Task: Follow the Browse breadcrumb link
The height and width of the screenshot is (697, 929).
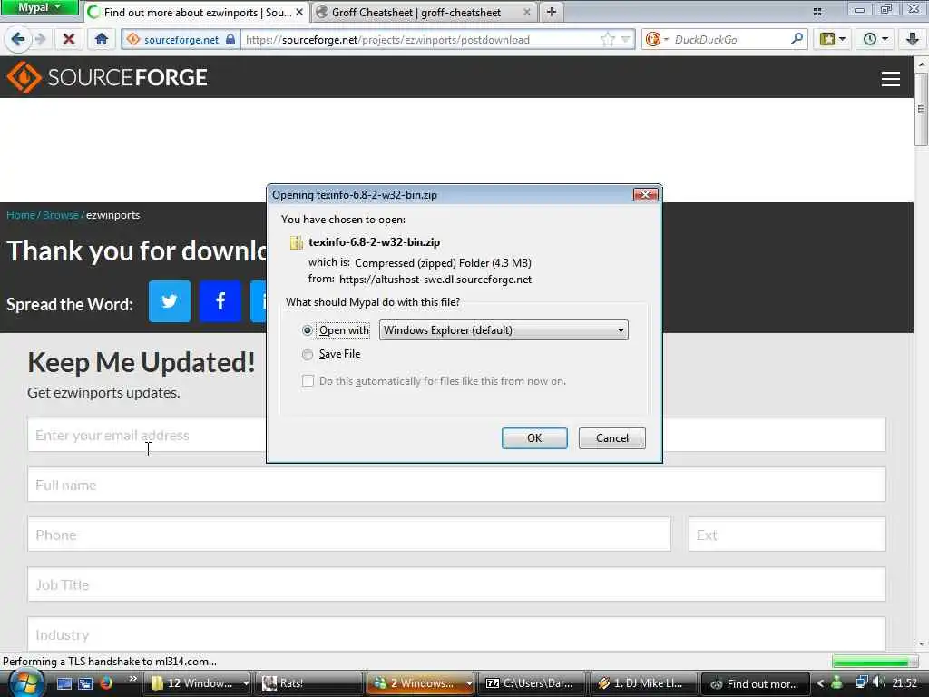Action: (61, 215)
